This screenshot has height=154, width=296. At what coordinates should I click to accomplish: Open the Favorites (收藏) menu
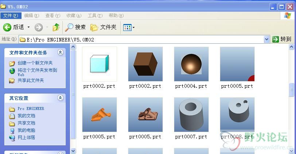pos(74,16)
